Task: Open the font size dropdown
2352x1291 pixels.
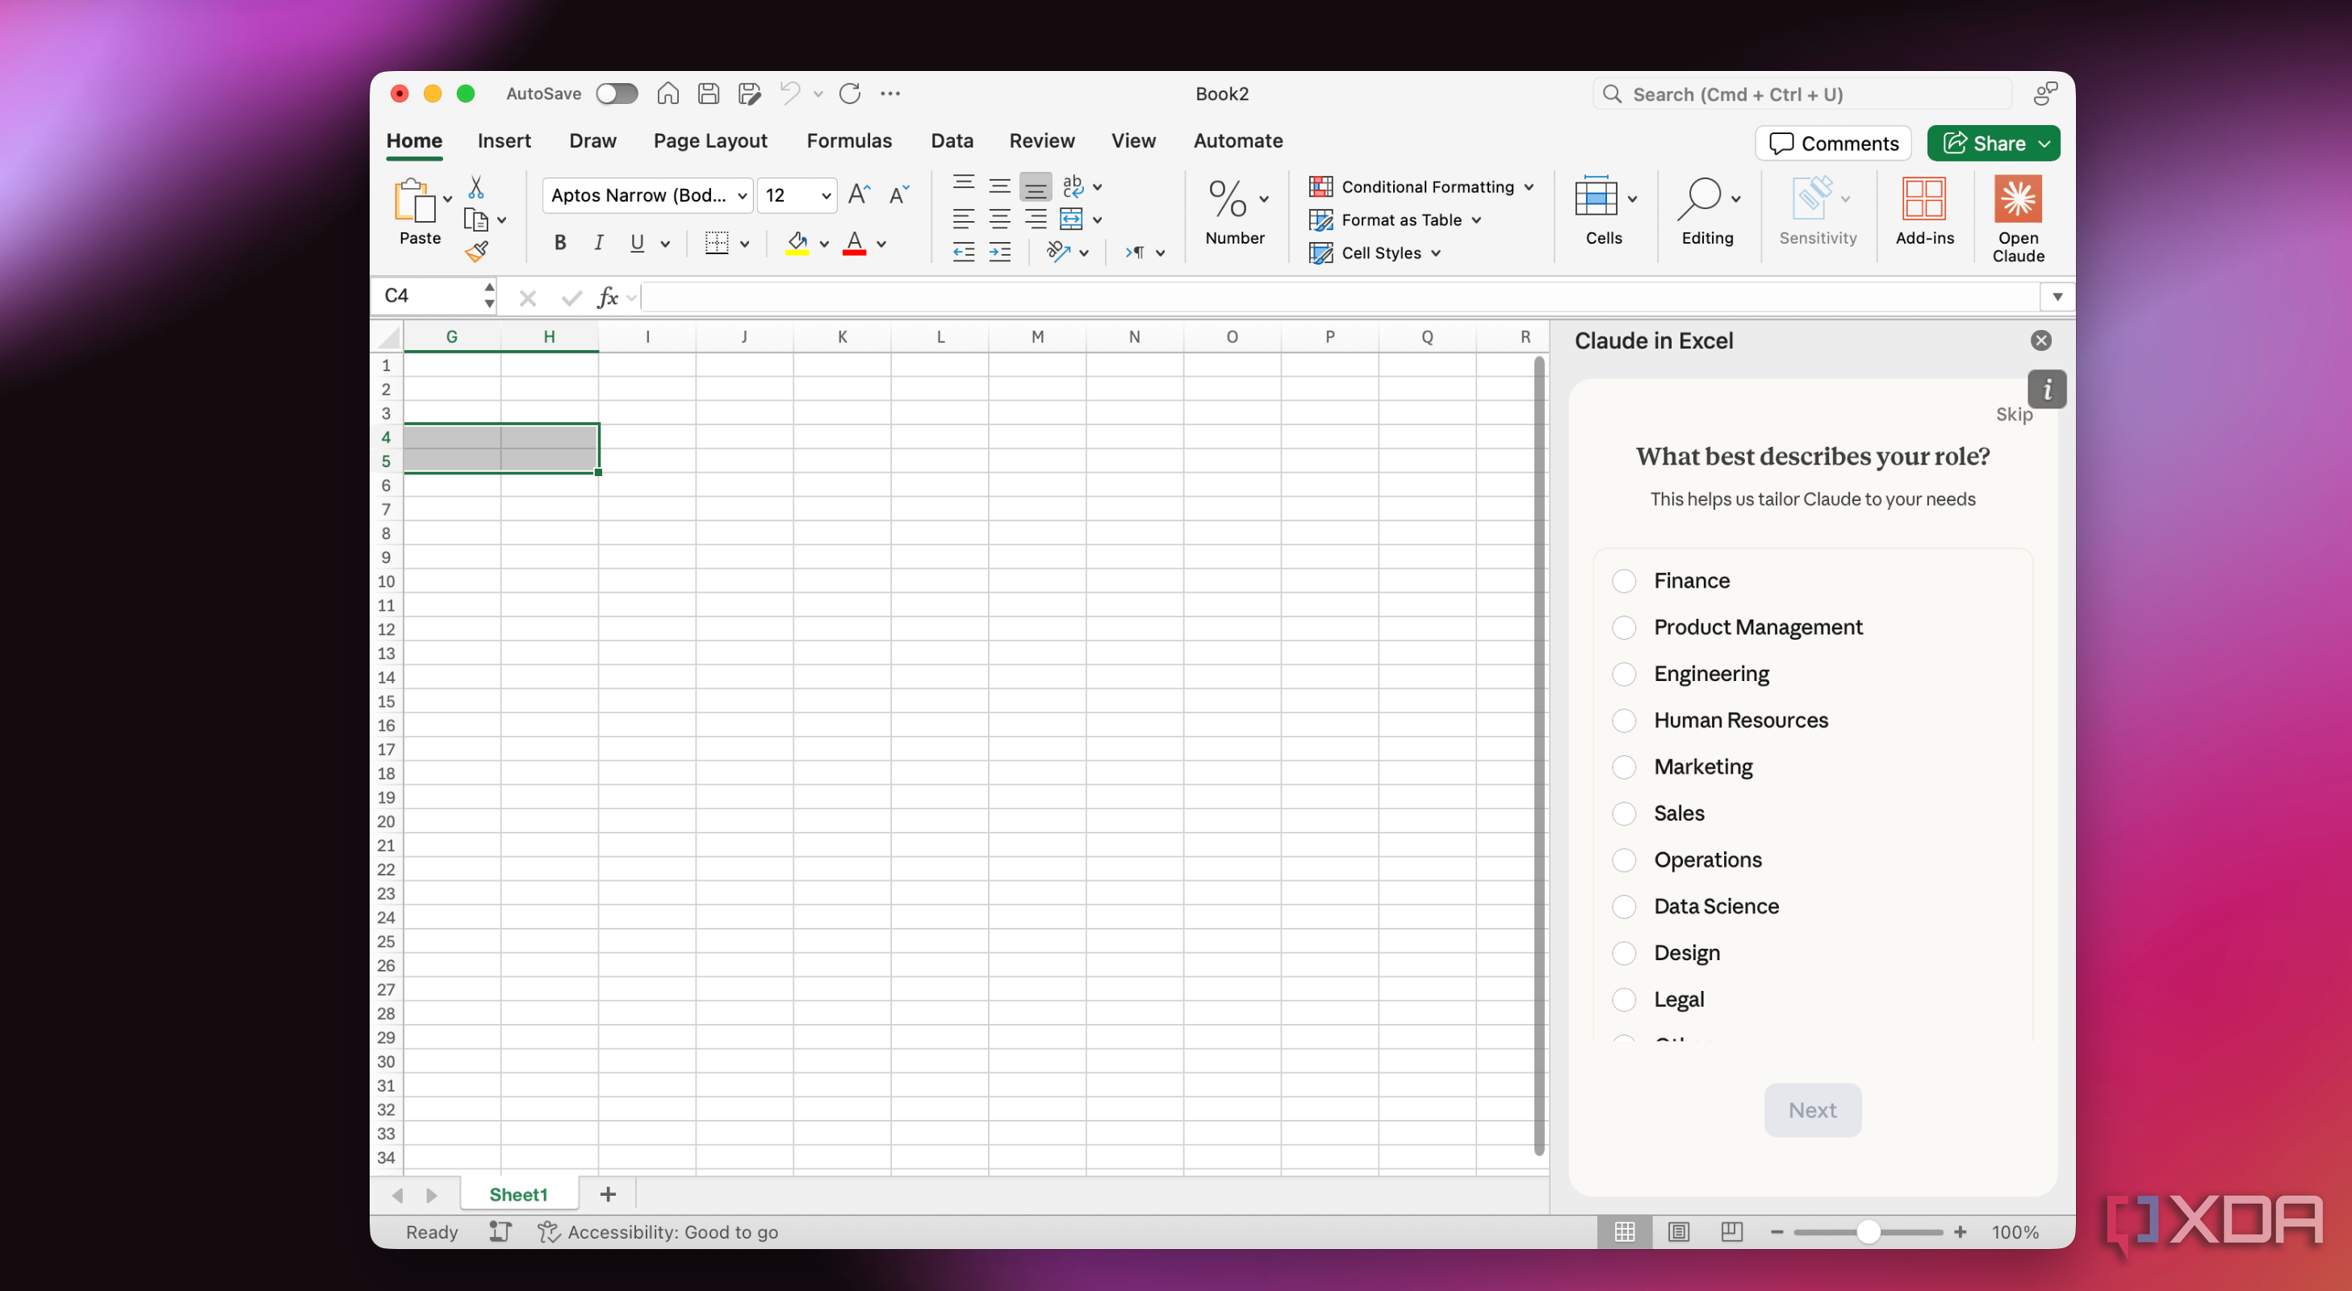Action: click(826, 195)
